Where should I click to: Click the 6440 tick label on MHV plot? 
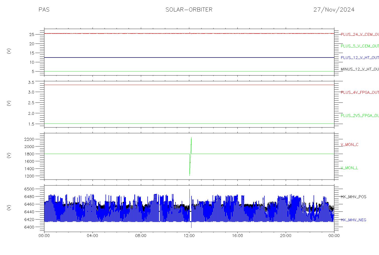coord(29,212)
